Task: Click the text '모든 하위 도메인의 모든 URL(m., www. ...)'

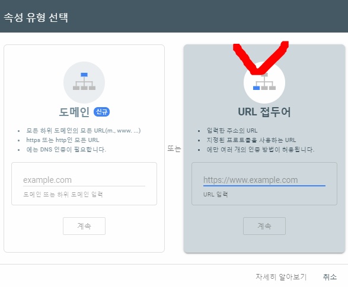Action: pos(84,130)
